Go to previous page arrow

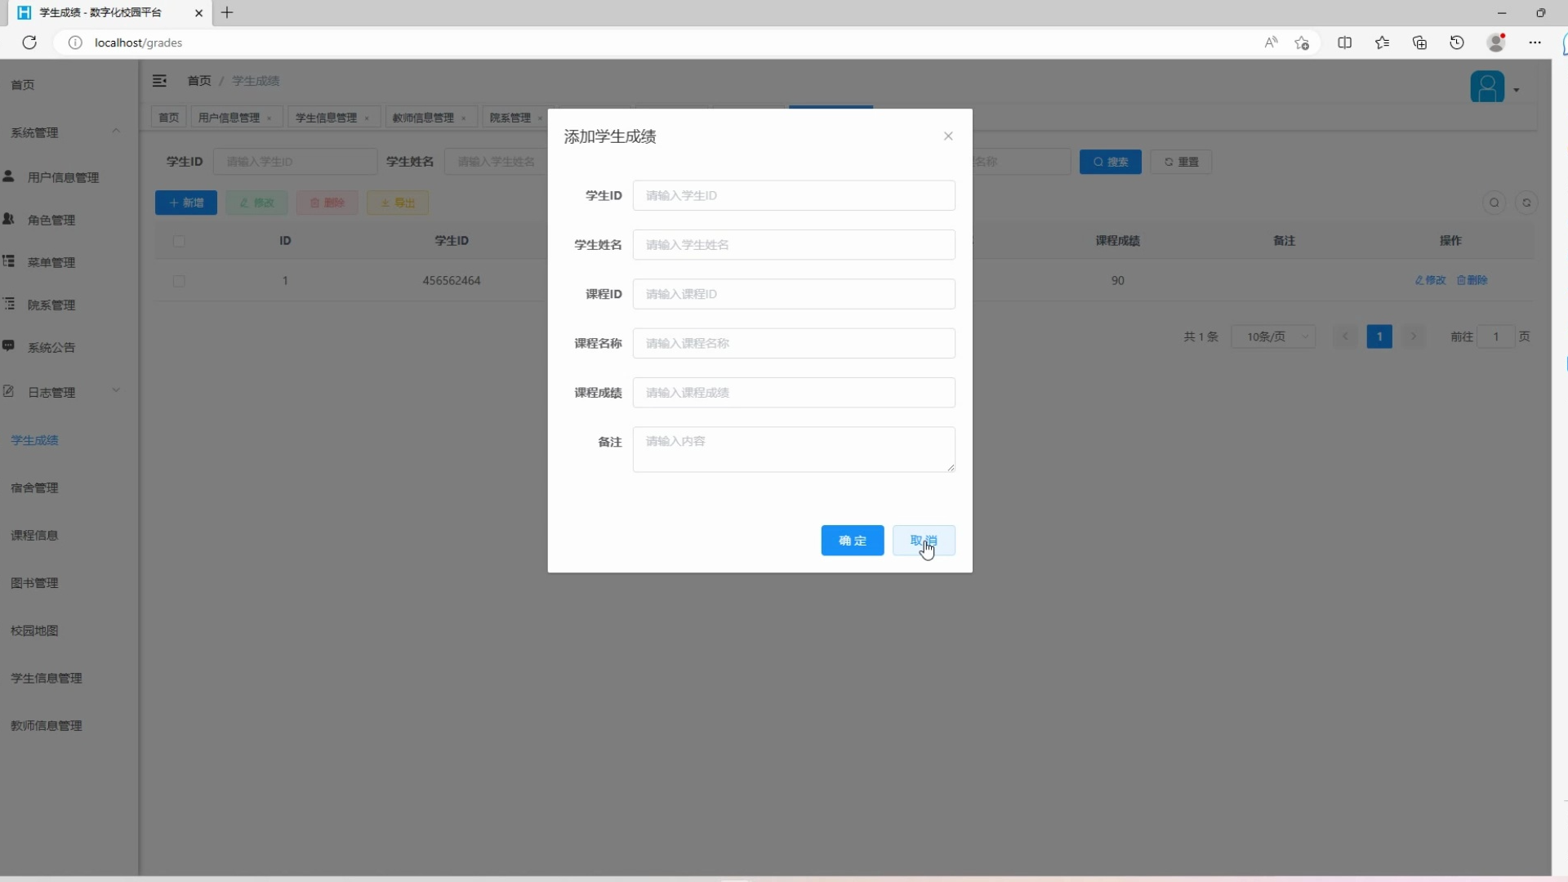(1345, 336)
